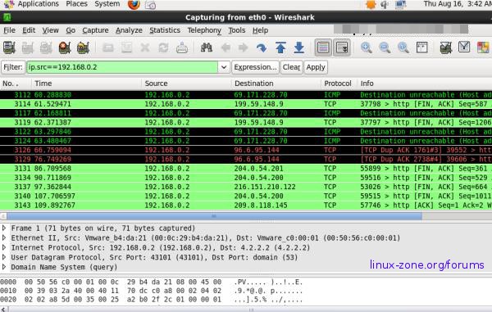Select packet 3143 to 209.8.118.145
492x312 pixels.
246,206
